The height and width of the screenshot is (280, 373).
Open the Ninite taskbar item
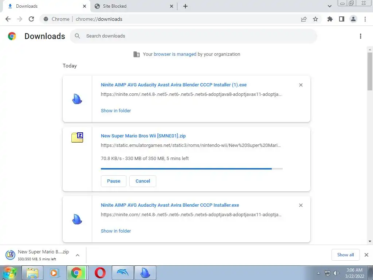(145, 273)
